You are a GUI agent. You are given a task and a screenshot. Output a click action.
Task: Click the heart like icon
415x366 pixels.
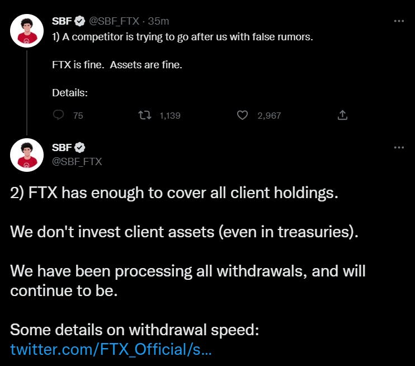[x=242, y=115]
